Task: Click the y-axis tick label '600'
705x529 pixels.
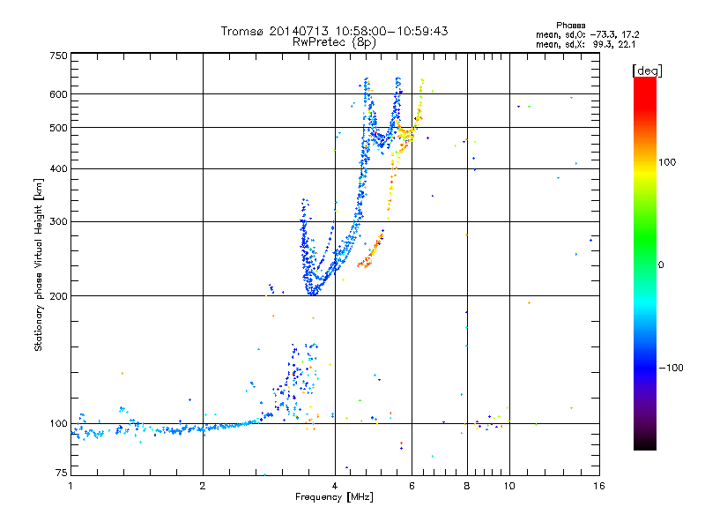Action: pos(58,94)
